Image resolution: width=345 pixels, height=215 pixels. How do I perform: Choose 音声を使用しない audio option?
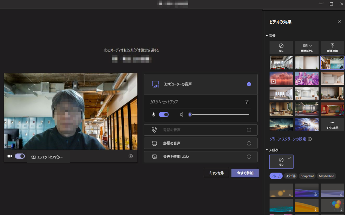pos(249,156)
